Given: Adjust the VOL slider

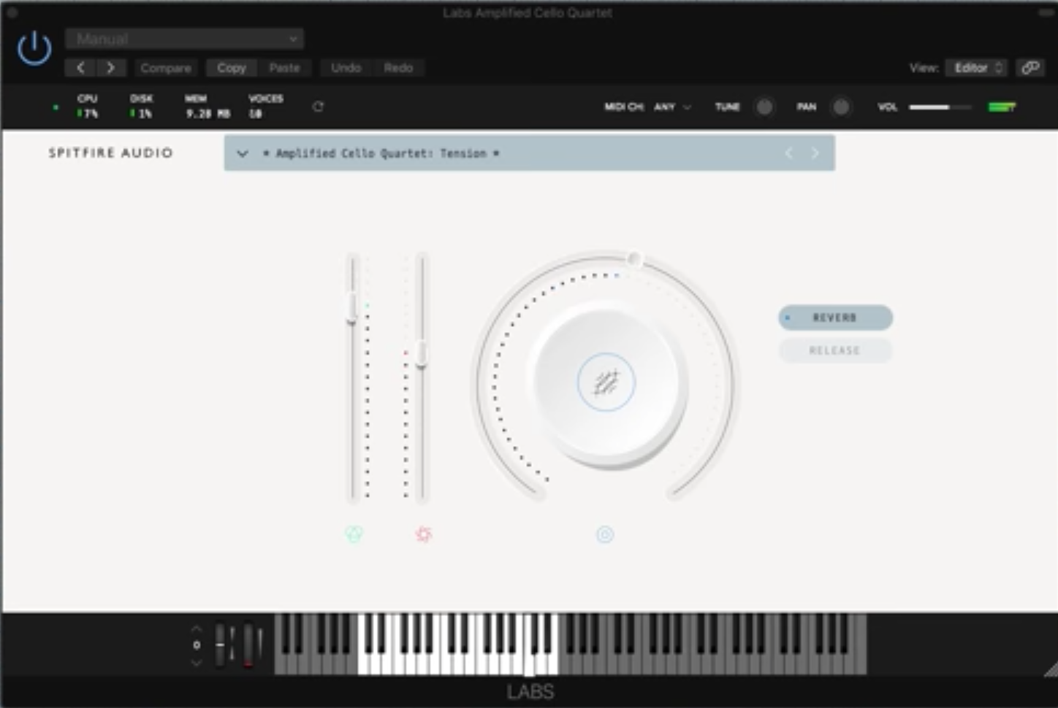Looking at the screenshot, I should click(940, 107).
